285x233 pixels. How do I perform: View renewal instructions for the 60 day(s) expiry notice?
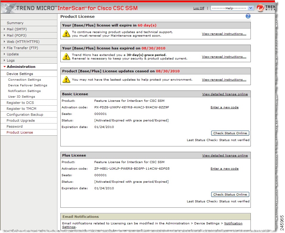click(224, 34)
